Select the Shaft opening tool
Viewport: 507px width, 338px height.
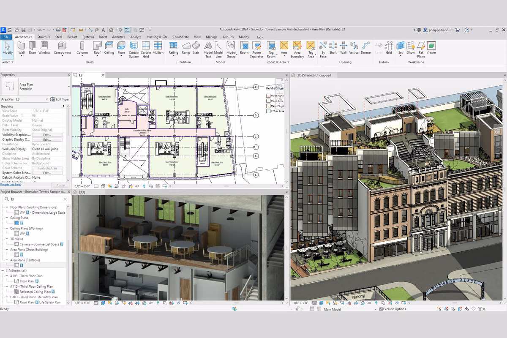point(333,48)
